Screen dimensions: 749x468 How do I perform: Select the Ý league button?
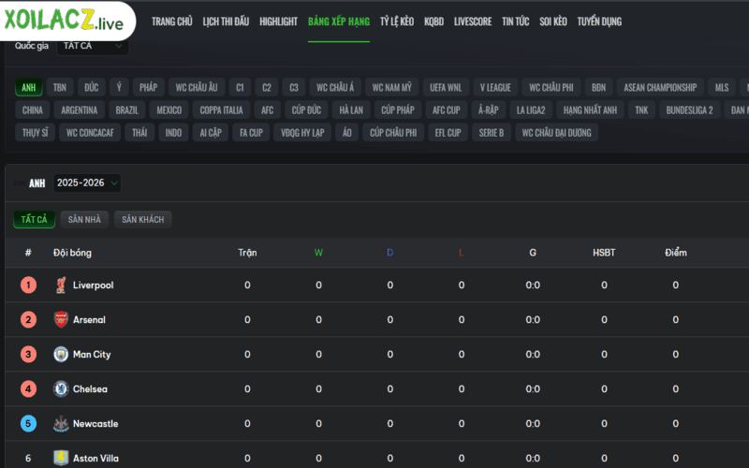tap(119, 87)
